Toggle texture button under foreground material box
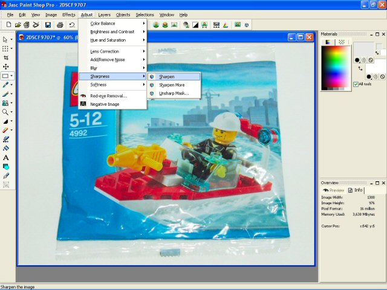 [x=364, y=60]
